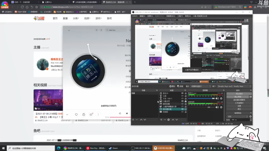The width and height of the screenshot is (269, 151).
Task: Toggle visibility of the browser source
Action: click(x=182, y=106)
